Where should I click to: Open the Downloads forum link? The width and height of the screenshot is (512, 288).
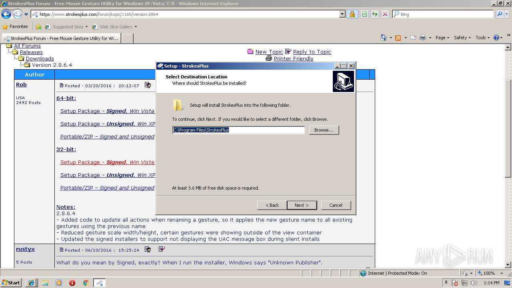[x=40, y=58]
